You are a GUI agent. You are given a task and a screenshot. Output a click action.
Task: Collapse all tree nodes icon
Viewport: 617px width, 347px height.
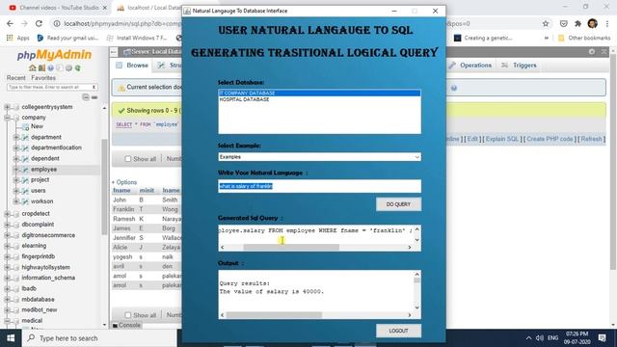pyautogui.click(x=86, y=96)
